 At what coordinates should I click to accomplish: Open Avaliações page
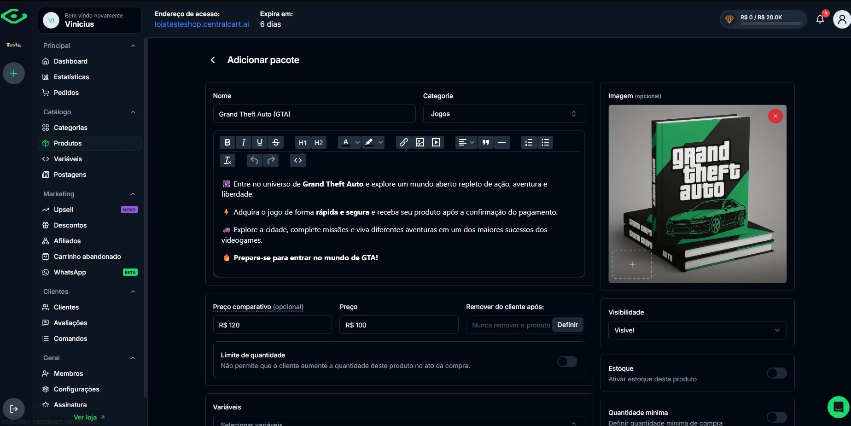coord(89,323)
